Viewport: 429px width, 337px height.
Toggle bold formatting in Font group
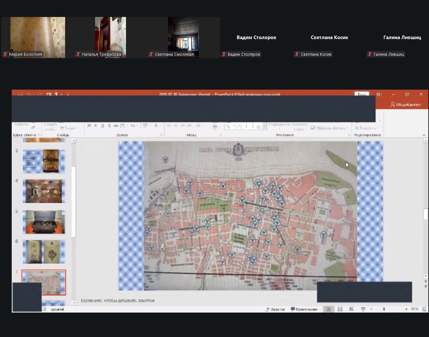pos(89,125)
